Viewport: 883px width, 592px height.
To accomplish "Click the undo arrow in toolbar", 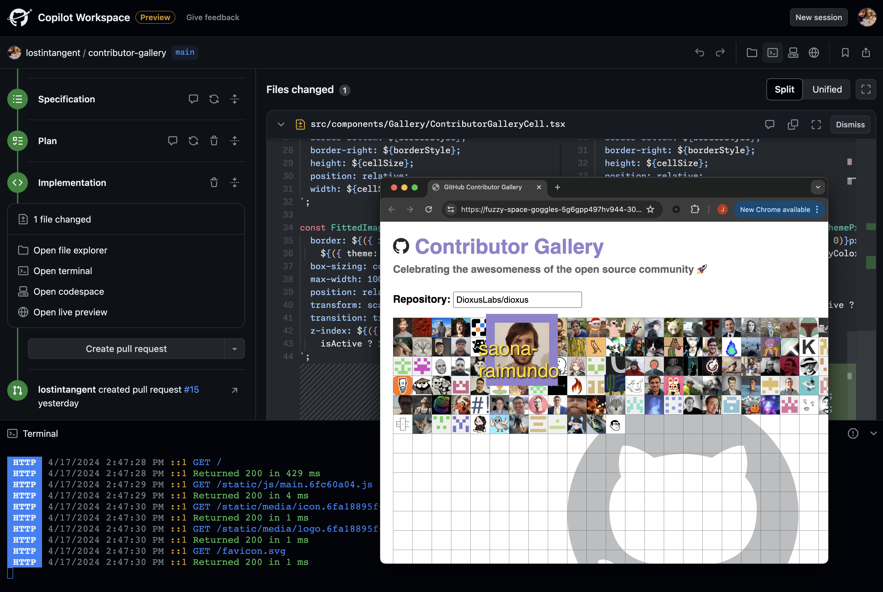I will point(700,53).
